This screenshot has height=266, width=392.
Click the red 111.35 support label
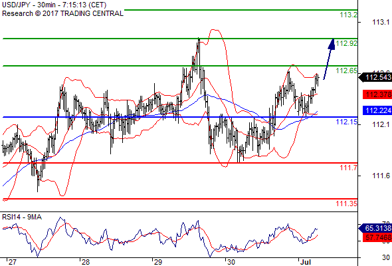coord(347,203)
